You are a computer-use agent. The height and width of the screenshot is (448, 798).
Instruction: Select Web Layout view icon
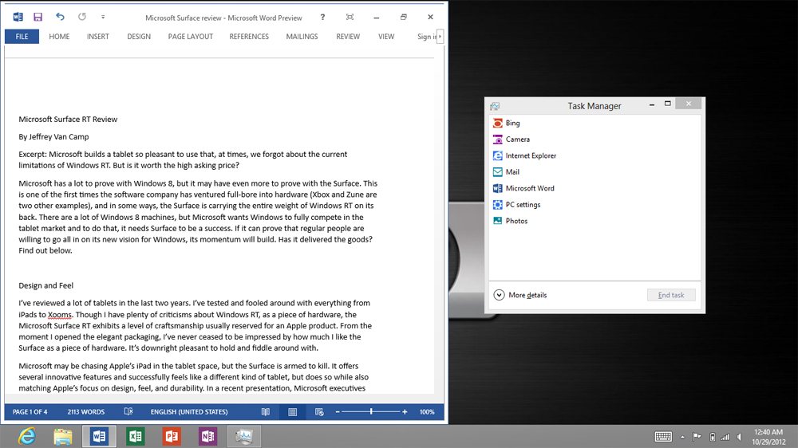pyautogui.click(x=319, y=412)
